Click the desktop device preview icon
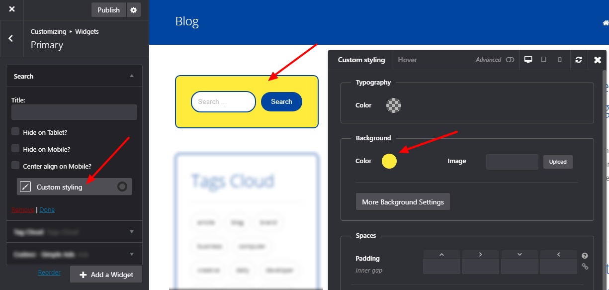Viewport: 609px width, 290px height. tap(528, 60)
